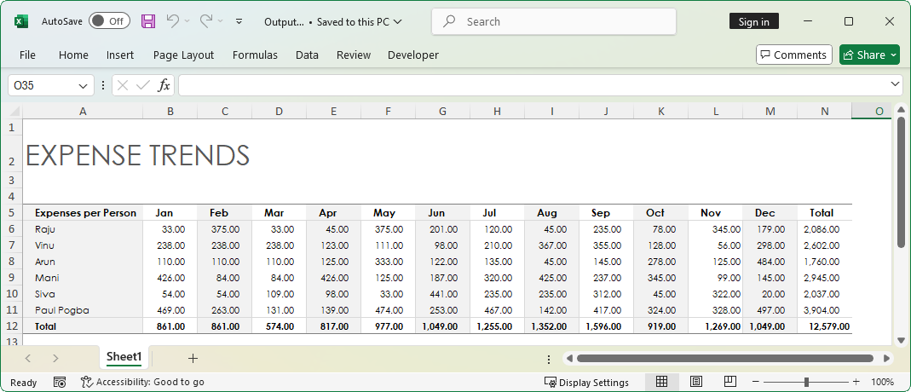Open the Comments pane button
Image resolution: width=911 pixels, height=392 pixels.
point(793,55)
